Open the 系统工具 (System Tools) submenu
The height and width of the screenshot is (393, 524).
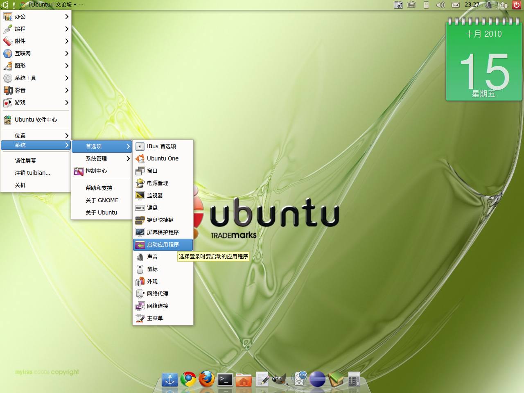tap(36, 78)
